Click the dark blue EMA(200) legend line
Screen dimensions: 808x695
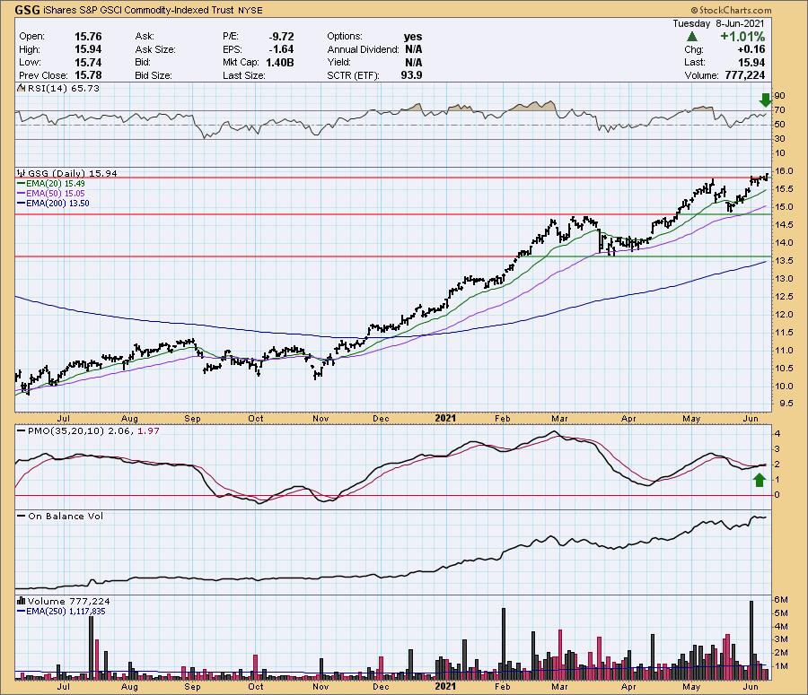(22, 204)
